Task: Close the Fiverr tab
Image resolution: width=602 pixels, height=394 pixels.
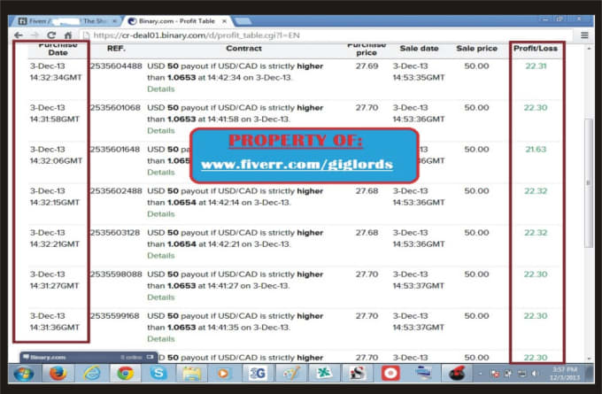Action: coord(114,21)
